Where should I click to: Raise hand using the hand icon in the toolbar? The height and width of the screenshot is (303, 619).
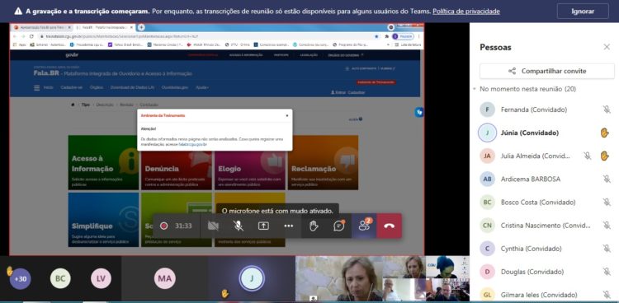(x=314, y=226)
